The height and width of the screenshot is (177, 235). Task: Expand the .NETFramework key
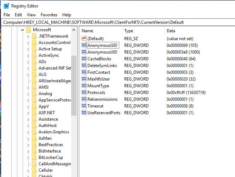28,36
